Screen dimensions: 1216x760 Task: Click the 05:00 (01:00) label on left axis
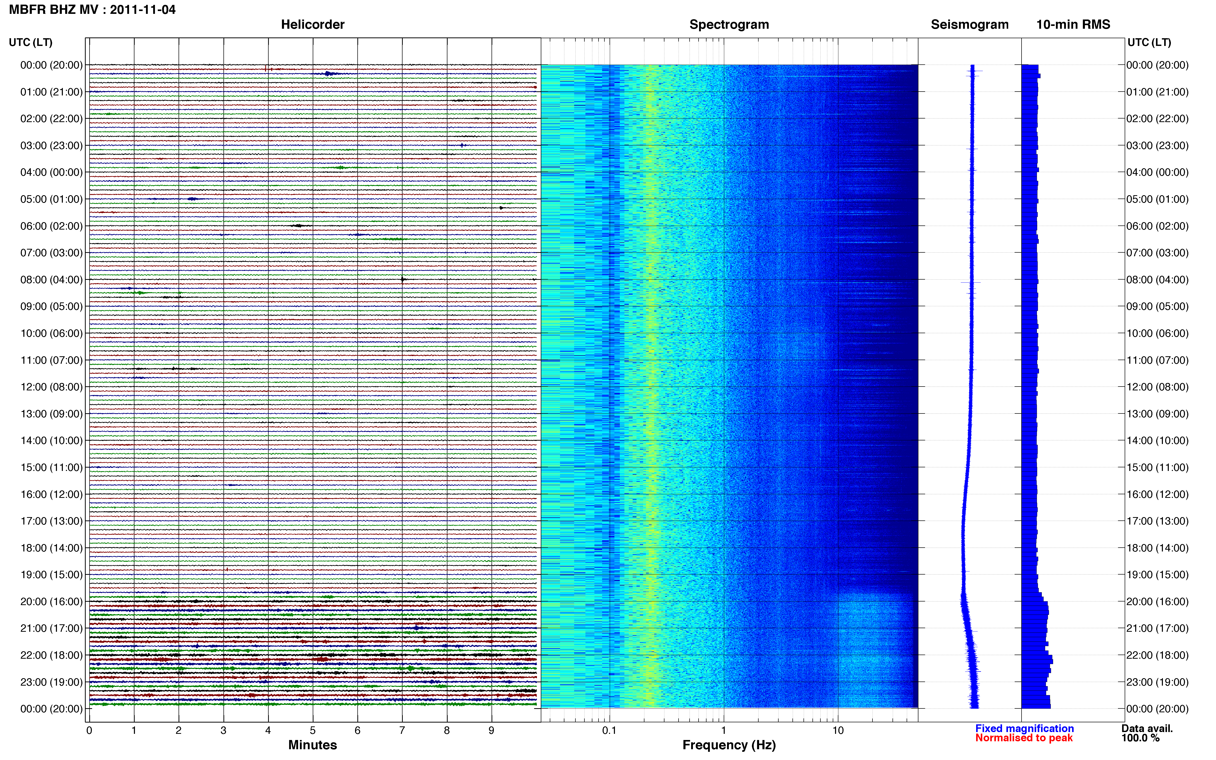pos(51,199)
